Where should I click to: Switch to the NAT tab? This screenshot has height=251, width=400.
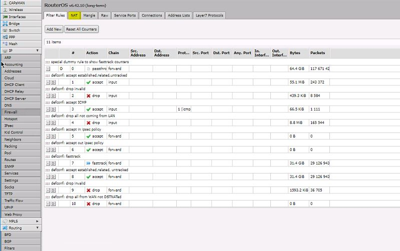[74, 15]
